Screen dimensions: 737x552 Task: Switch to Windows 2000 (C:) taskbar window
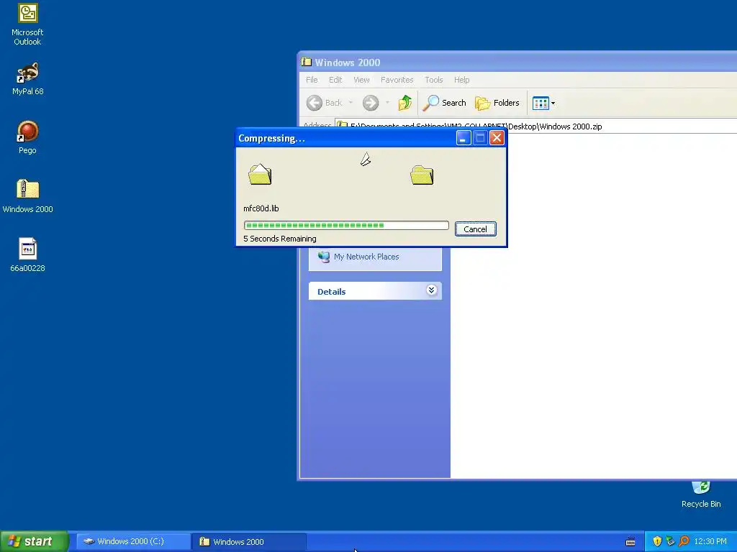[133, 542]
